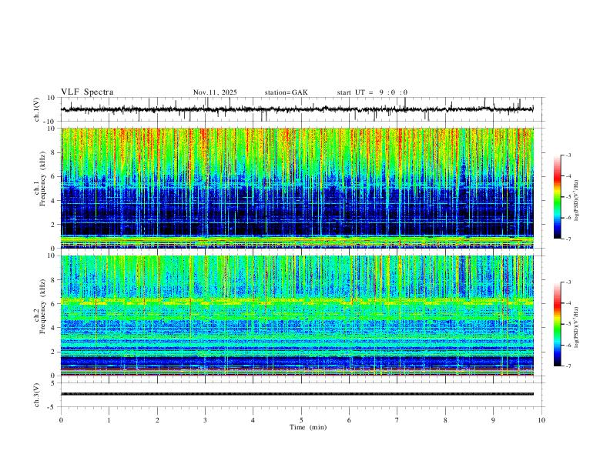
Task: Click the time axis tick label '5'
Action: coord(301,420)
